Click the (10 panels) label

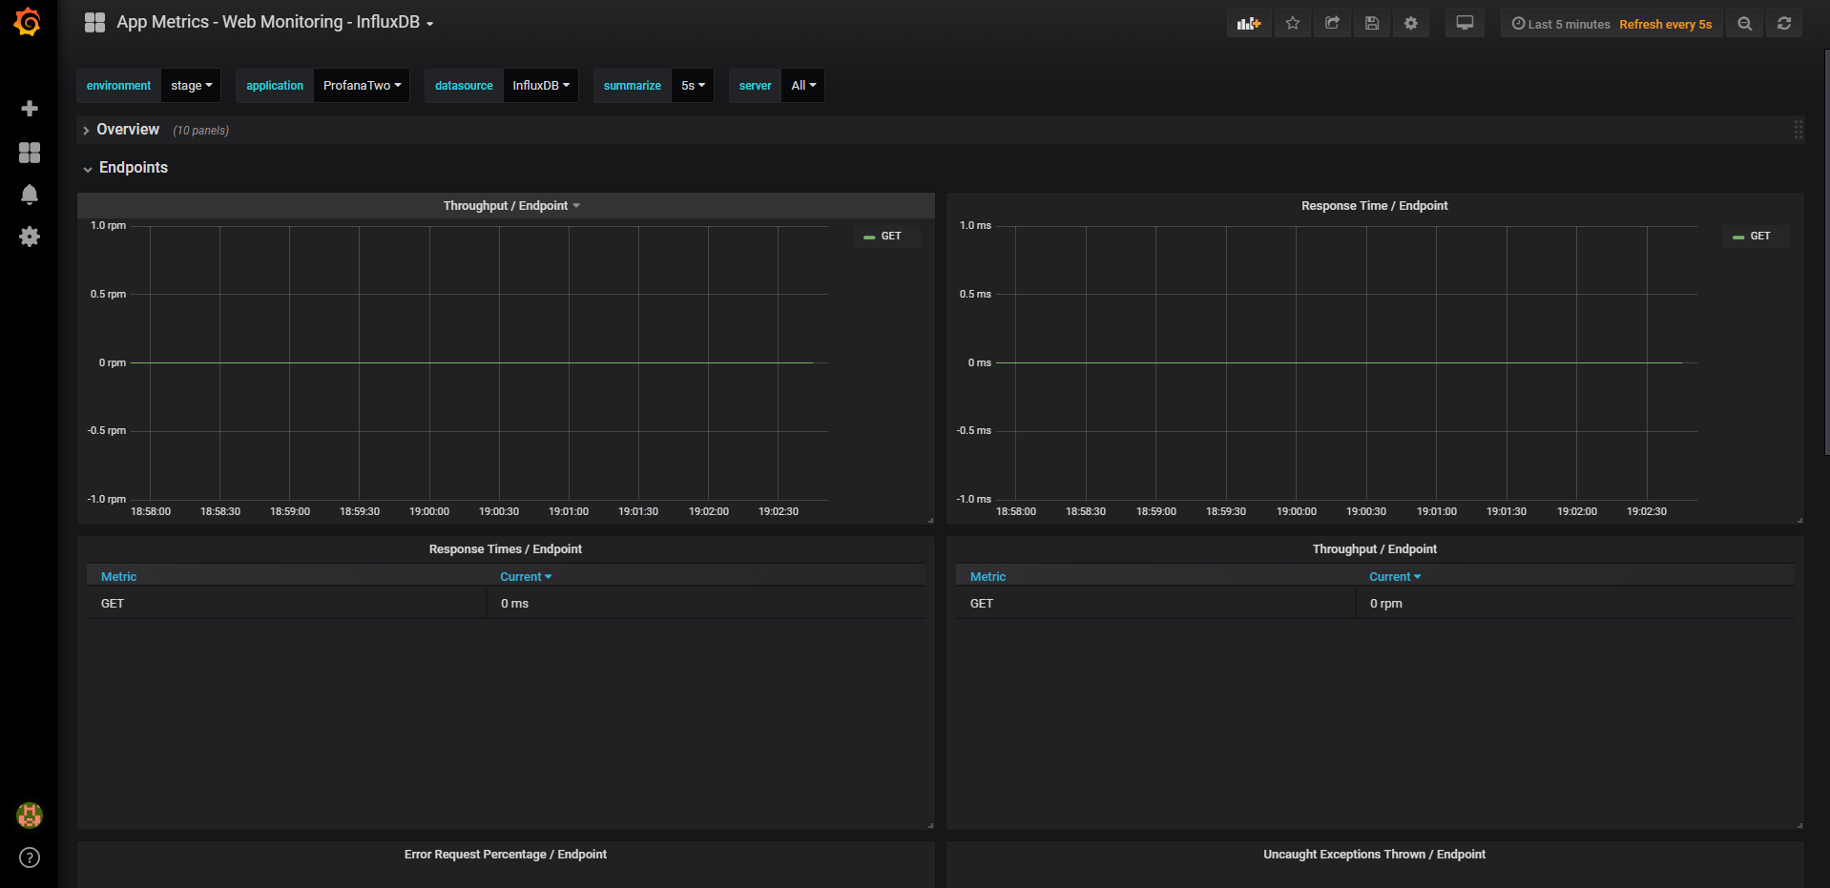(200, 131)
